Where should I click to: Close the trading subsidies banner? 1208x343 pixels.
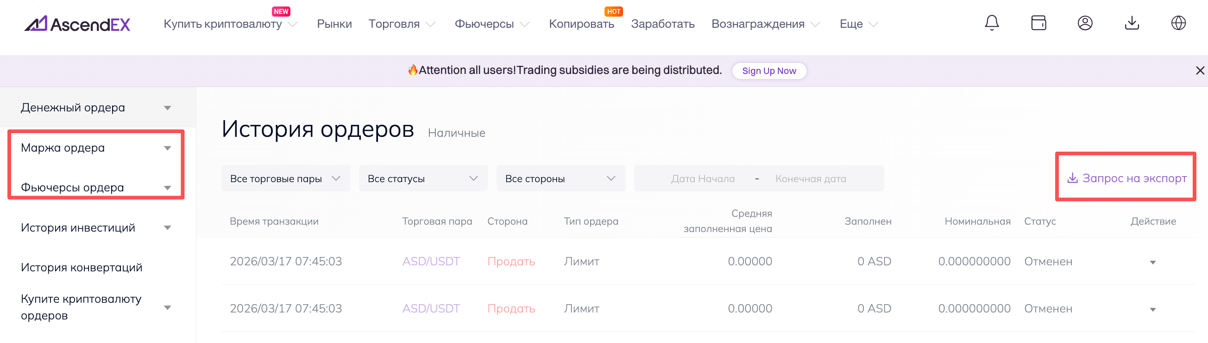tap(1200, 71)
